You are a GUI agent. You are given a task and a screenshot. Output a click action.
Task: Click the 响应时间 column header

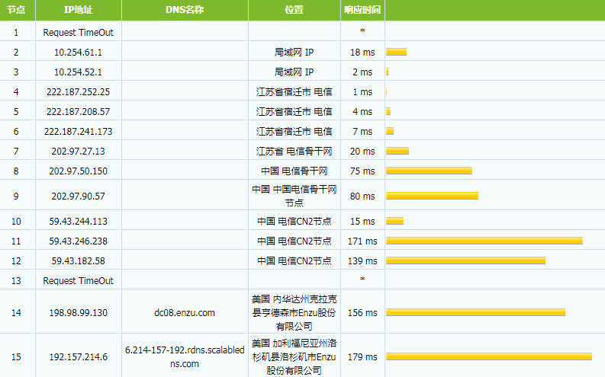pyautogui.click(x=362, y=10)
